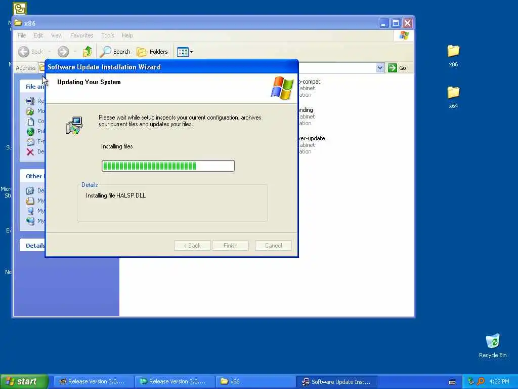
Task: Open the File menu in x86 window
Action: click(x=22, y=35)
